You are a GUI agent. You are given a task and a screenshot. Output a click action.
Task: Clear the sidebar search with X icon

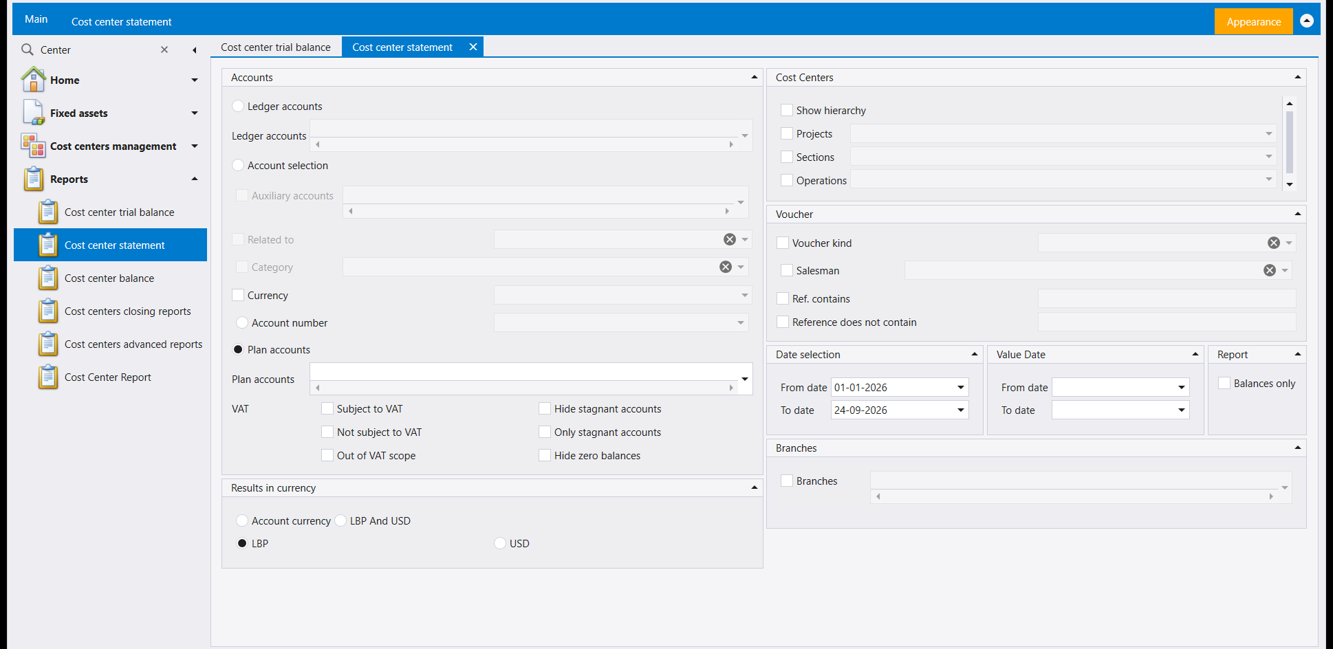(x=164, y=49)
